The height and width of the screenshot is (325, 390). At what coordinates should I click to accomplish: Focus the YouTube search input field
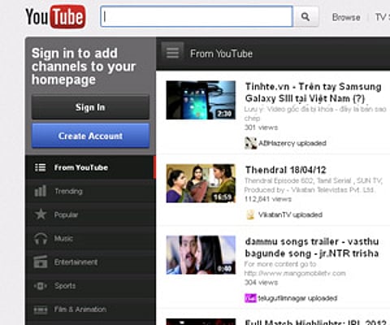click(x=197, y=17)
